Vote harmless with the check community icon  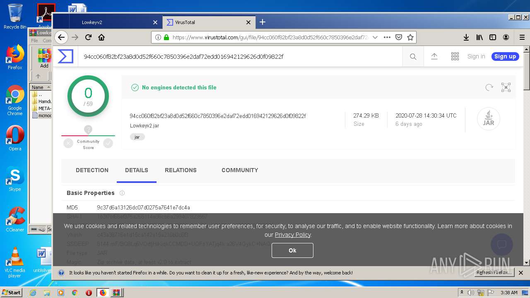coord(108,143)
